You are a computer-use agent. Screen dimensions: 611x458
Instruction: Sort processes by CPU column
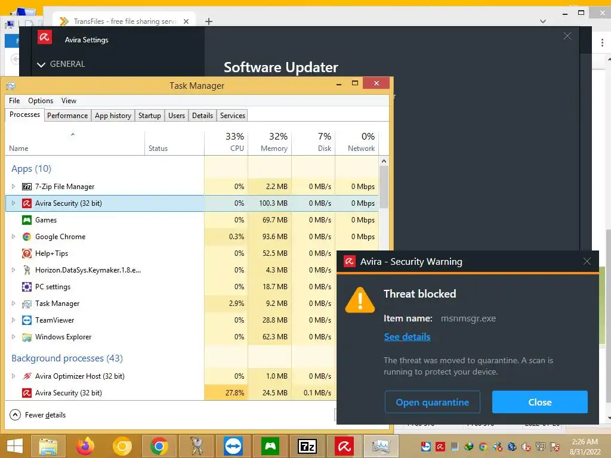[226, 142]
